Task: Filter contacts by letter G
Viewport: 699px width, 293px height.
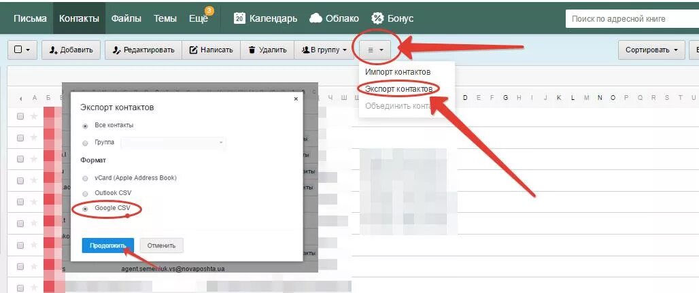Action: pyautogui.click(x=505, y=98)
